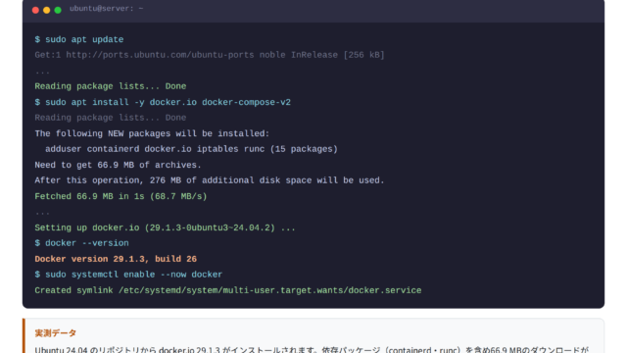Click the red close dot on terminal
Screen dimensions: 627x353
pos(35,10)
